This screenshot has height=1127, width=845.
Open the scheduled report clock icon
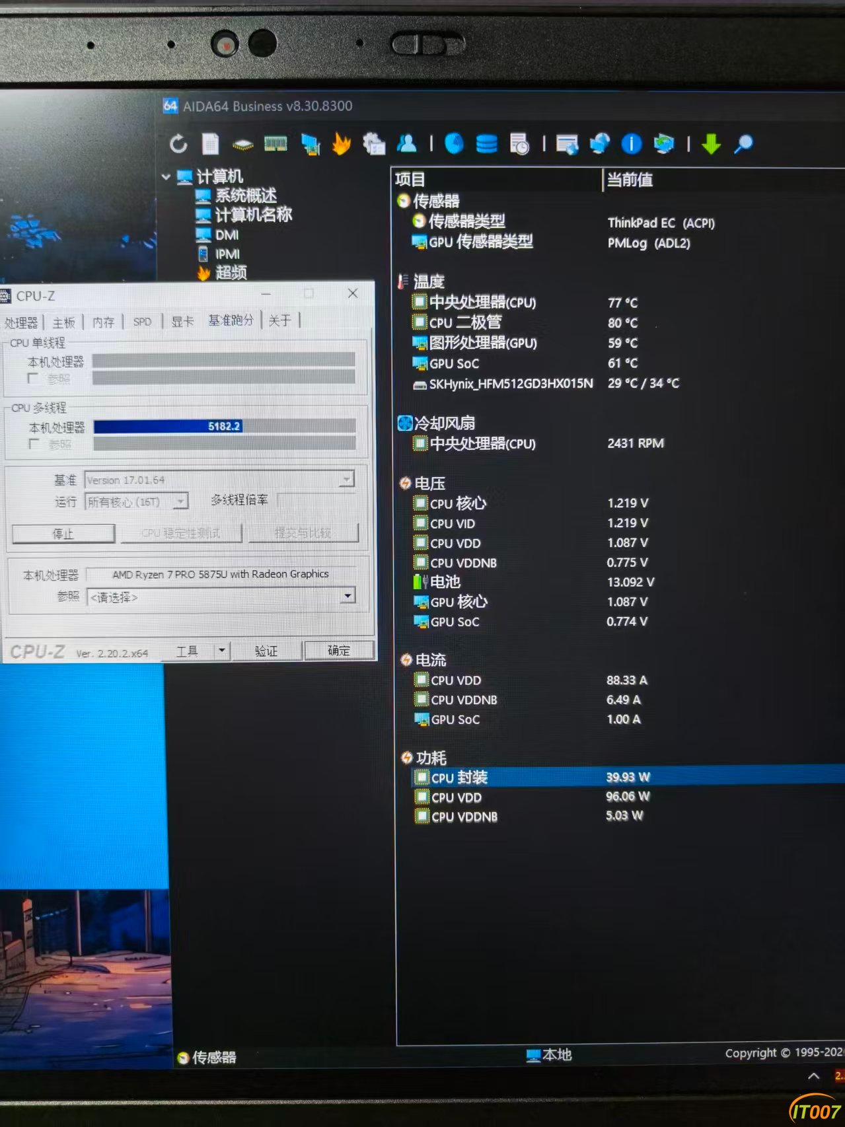click(520, 143)
